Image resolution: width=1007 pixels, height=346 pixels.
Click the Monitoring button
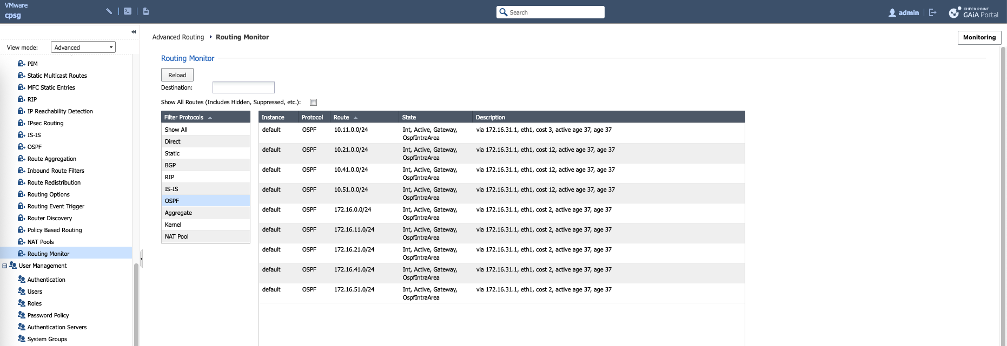pos(979,37)
